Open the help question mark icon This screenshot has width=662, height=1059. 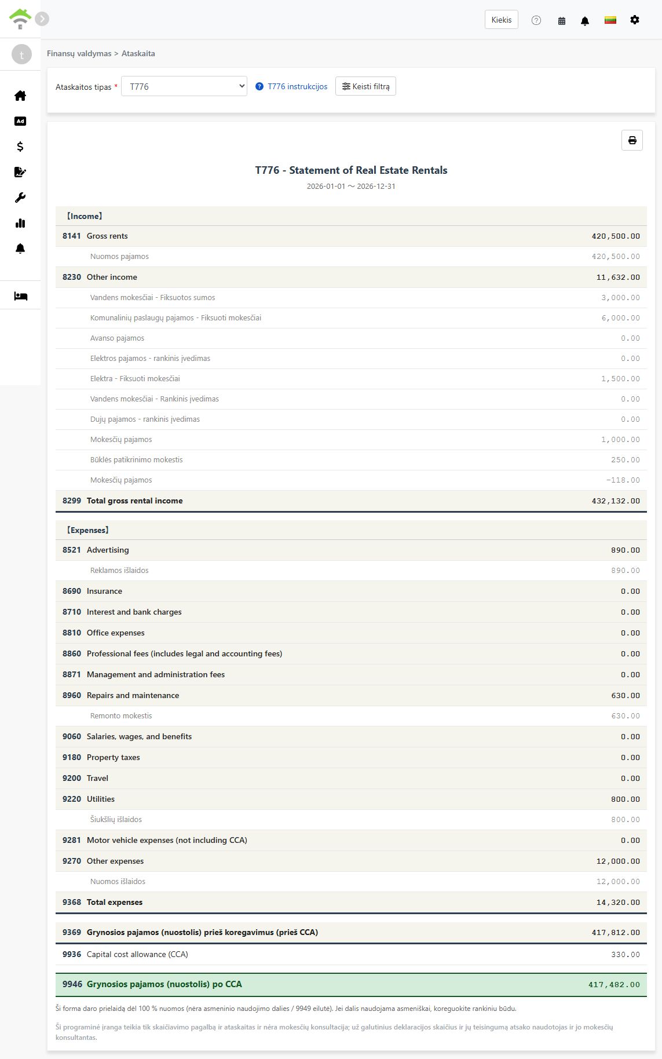[536, 20]
